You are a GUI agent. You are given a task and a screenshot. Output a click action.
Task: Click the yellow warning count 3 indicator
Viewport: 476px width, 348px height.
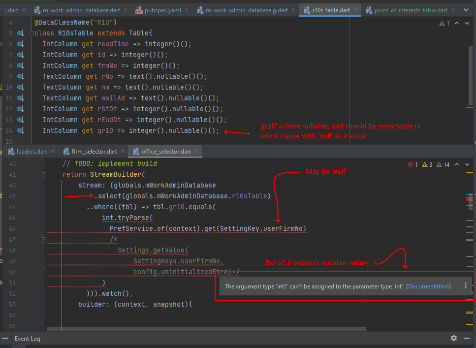[427, 164]
